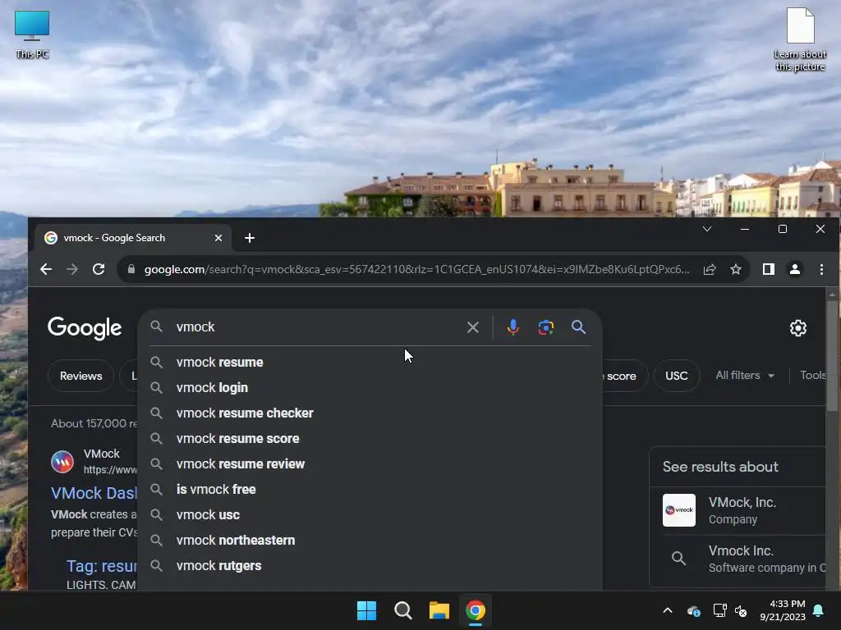Click the Reviews filter chip
This screenshot has height=630, width=841.
point(81,376)
